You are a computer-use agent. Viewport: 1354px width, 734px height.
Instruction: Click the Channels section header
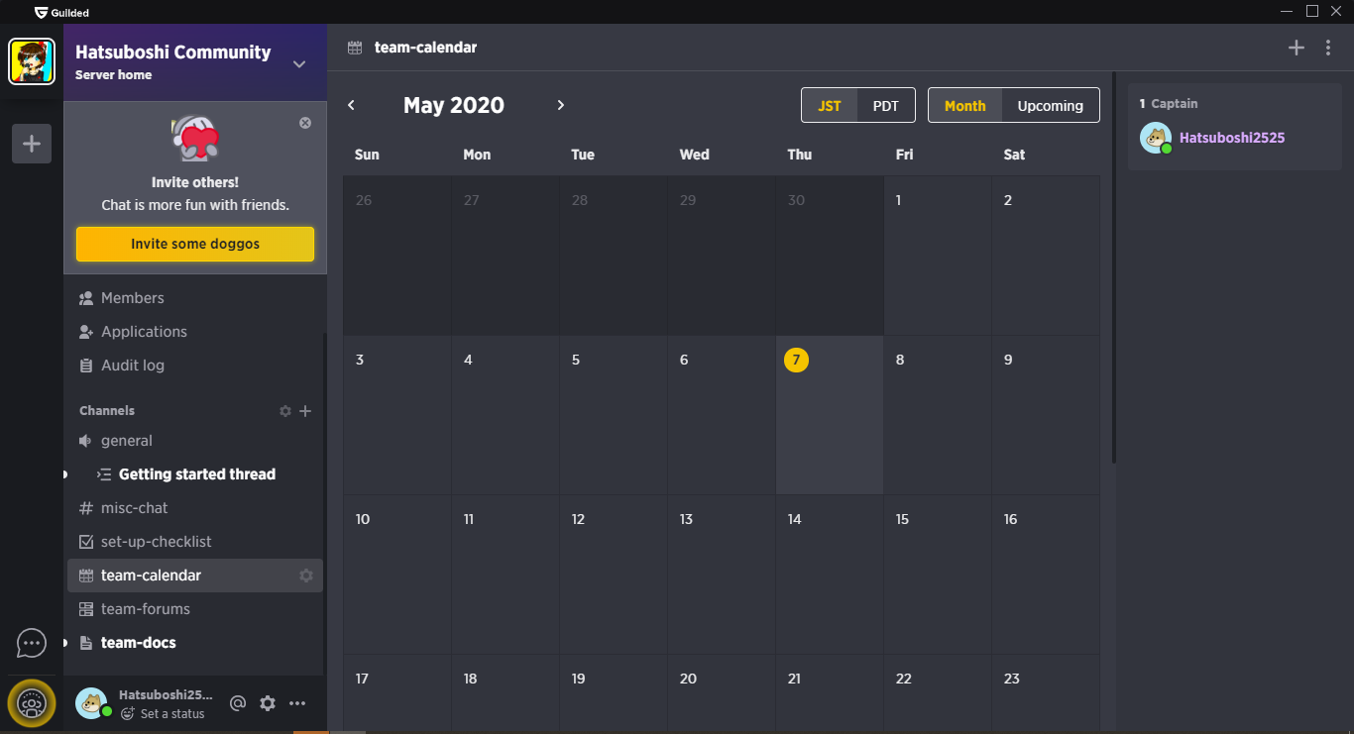[x=107, y=411]
